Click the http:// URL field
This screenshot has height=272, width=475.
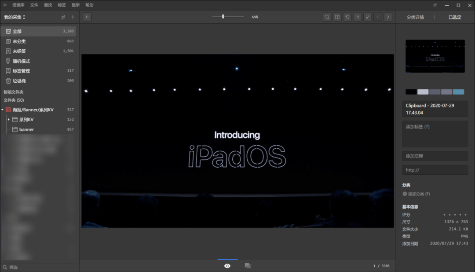[435, 170]
